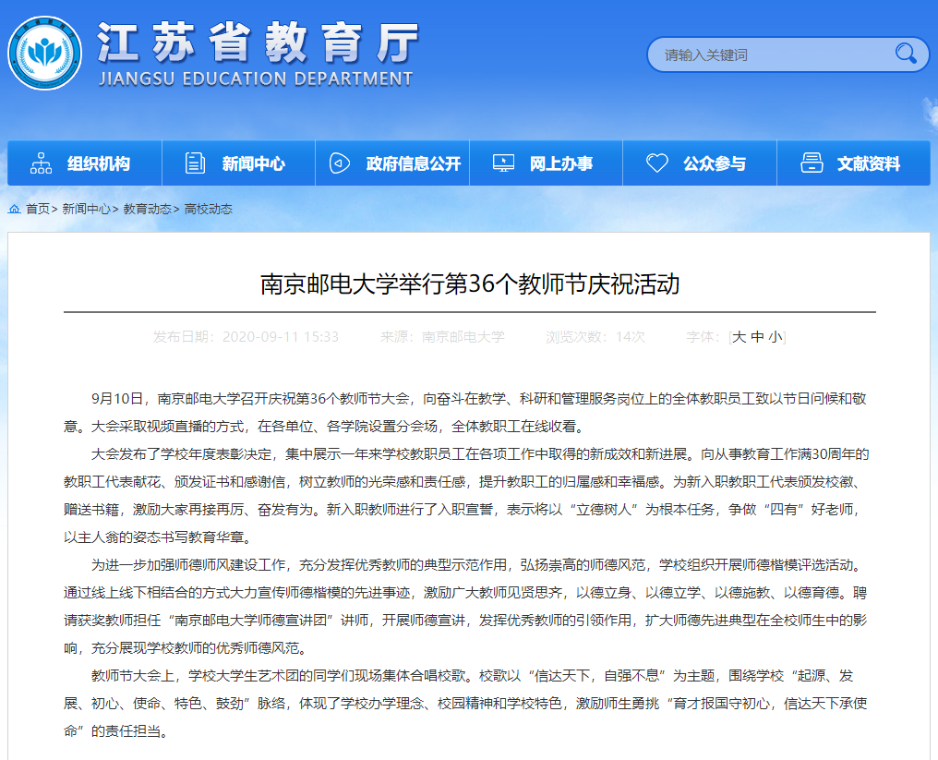The height and width of the screenshot is (760, 938).
Task: Open 教育动态 breadcrumb link
Action: (147, 209)
